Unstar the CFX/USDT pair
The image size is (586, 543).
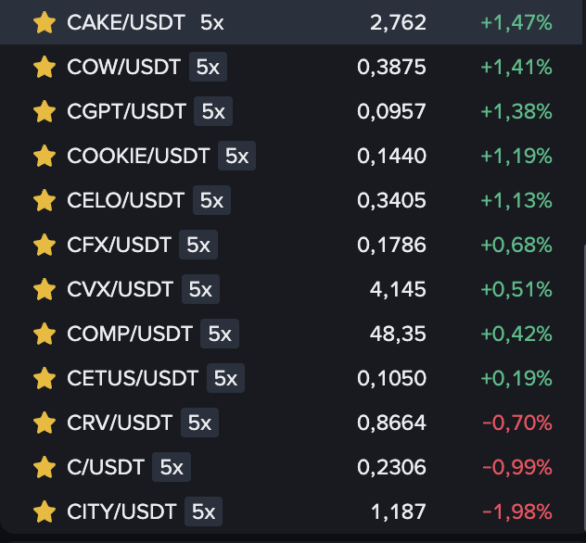[x=45, y=245]
